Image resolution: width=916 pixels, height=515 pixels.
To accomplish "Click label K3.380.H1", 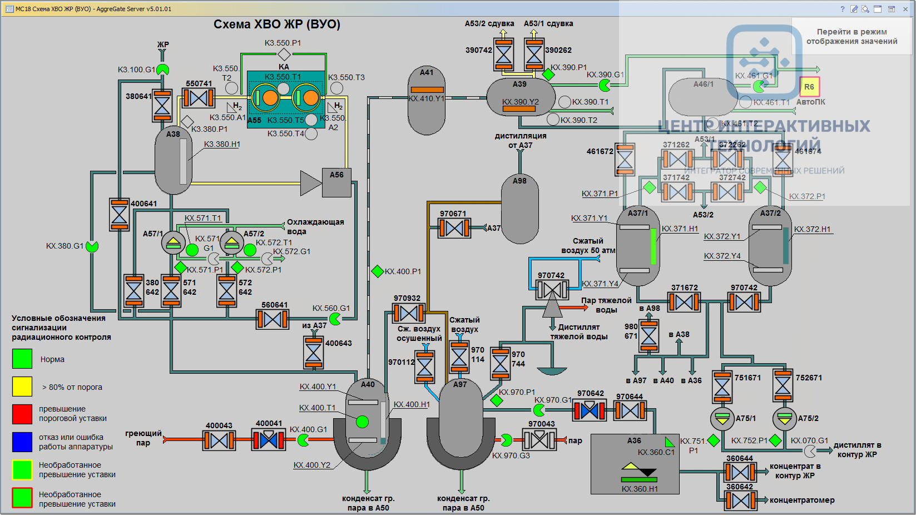I will point(222,144).
